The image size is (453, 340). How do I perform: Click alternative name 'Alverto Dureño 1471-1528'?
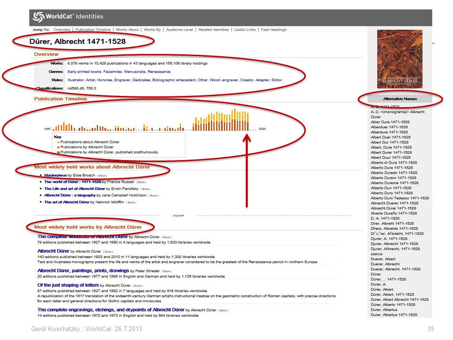pyautogui.click(x=394, y=213)
